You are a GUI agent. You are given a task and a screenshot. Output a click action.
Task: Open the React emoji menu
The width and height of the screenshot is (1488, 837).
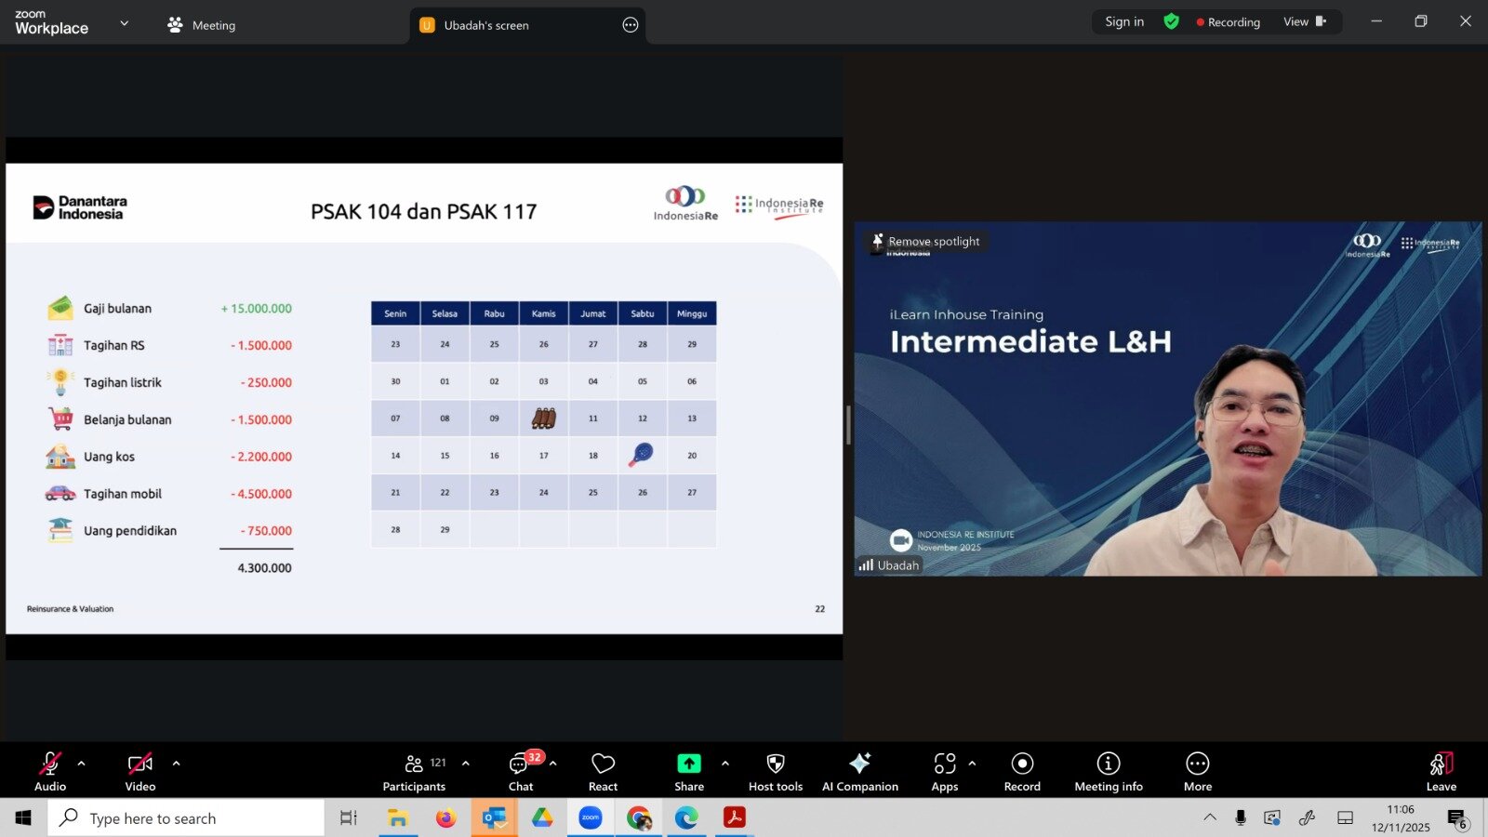click(603, 772)
